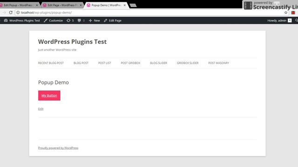The height and width of the screenshot is (167, 298).
Task: Navigate to Post Gridbox
Action: click(x=130, y=63)
